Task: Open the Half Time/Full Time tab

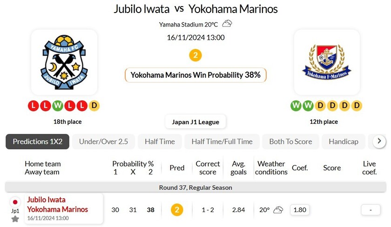Action: coord(222,141)
